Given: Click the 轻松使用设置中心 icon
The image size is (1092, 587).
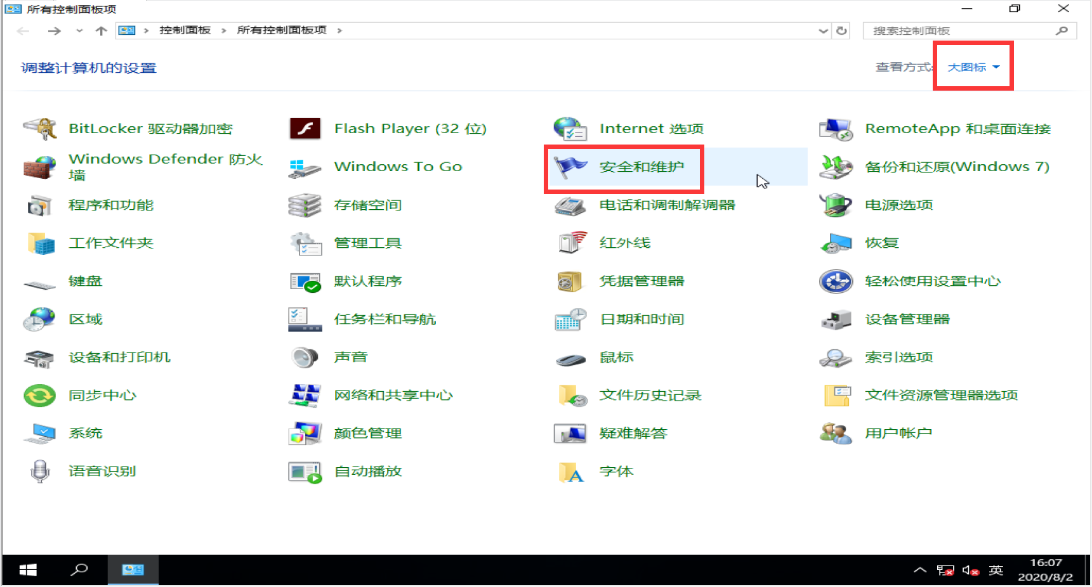Looking at the screenshot, I should (836, 281).
